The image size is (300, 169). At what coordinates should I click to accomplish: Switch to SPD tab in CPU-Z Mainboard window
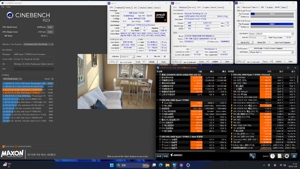[199, 7]
